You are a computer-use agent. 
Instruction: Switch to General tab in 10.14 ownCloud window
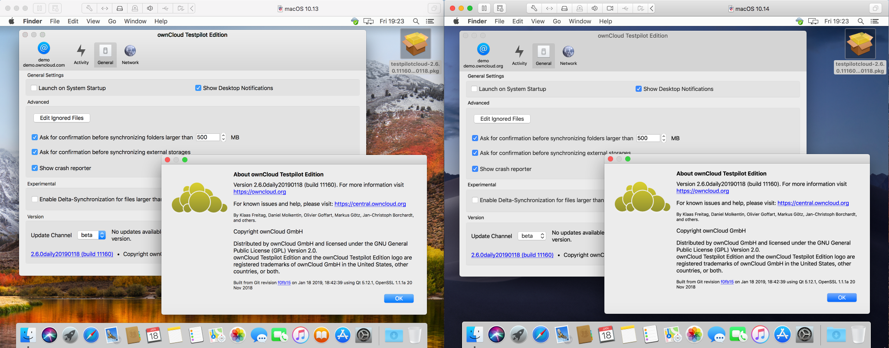544,55
